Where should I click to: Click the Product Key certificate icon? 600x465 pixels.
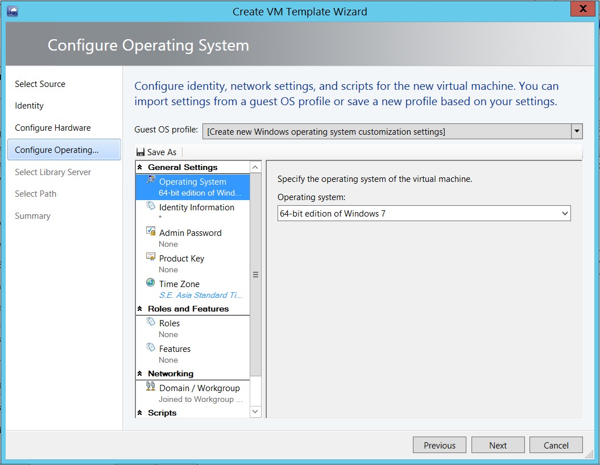click(x=151, y=256)
